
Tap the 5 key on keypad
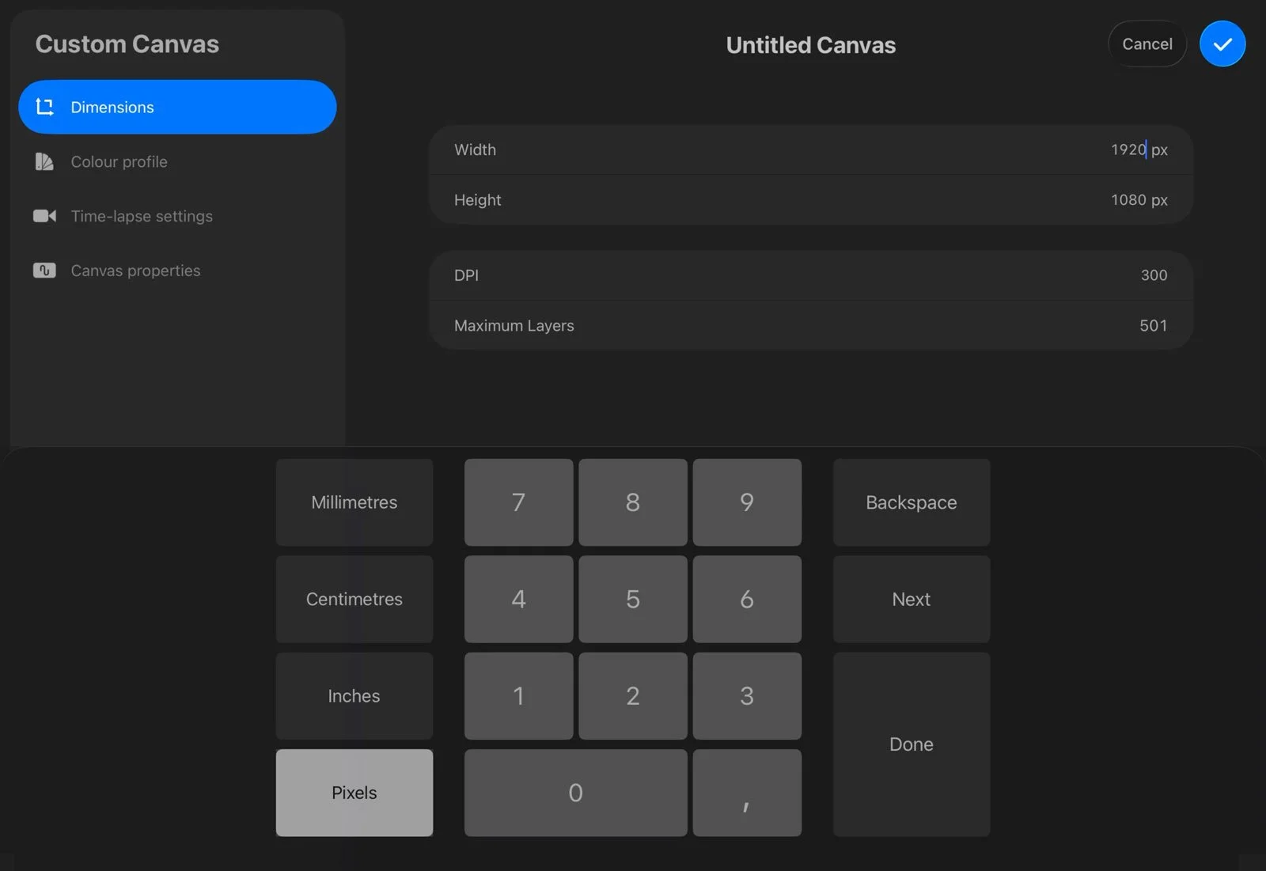tap(633, 599)
